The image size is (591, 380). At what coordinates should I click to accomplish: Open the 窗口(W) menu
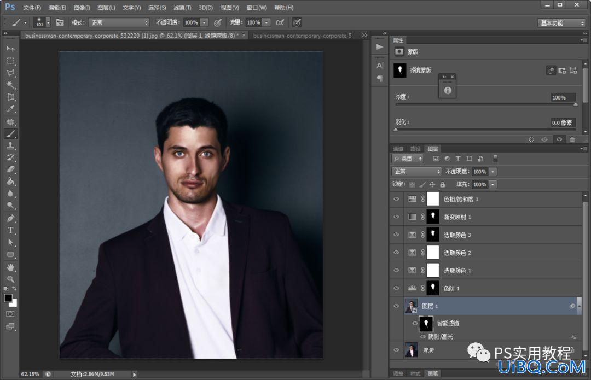point(257,8)
